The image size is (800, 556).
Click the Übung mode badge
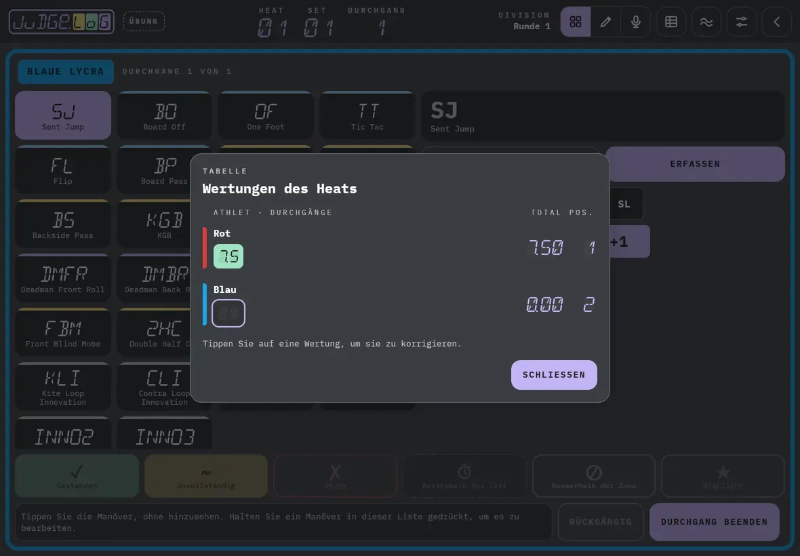(144, 22)
